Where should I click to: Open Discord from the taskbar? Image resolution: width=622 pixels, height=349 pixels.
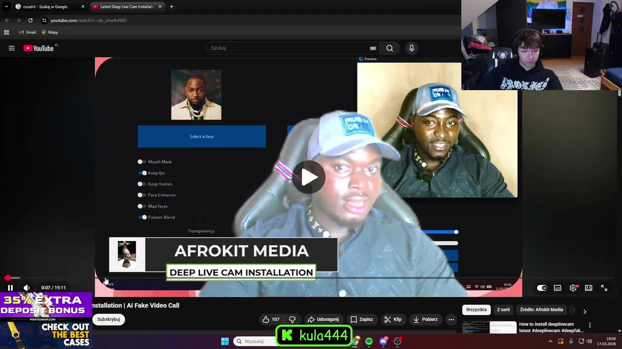click(383, 341)
